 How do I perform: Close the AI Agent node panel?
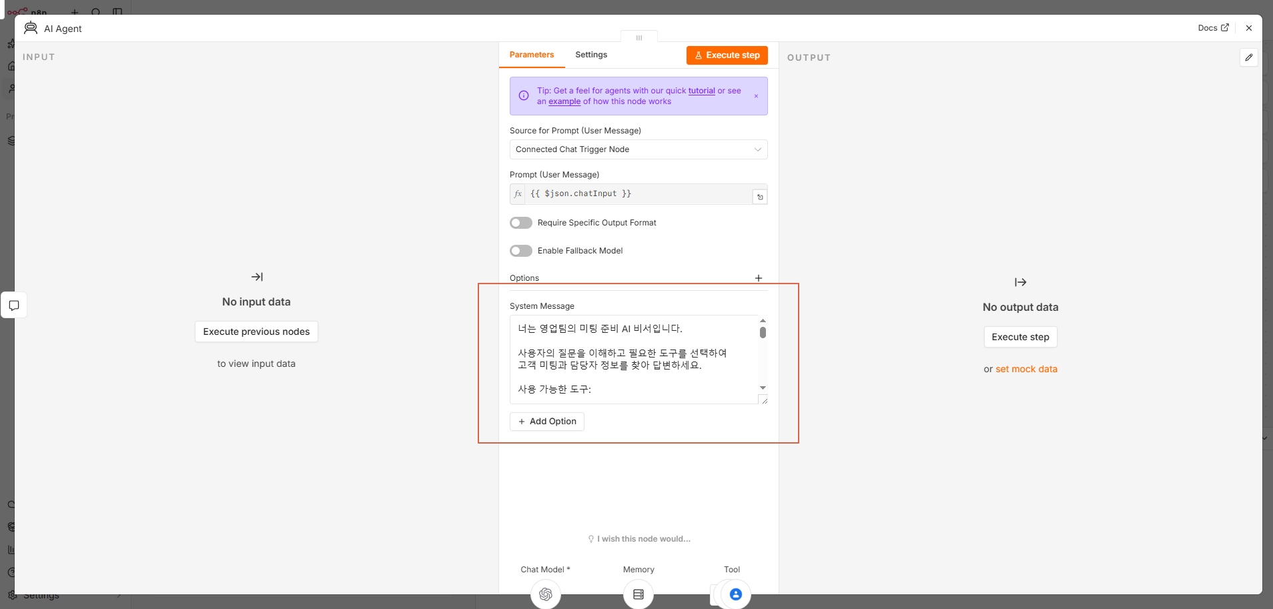[x=1249, y=28]
